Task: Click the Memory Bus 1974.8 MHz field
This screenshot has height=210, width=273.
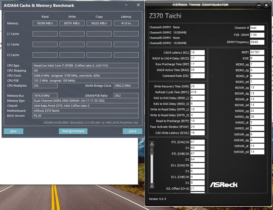Action: click(x=45, y=96)
